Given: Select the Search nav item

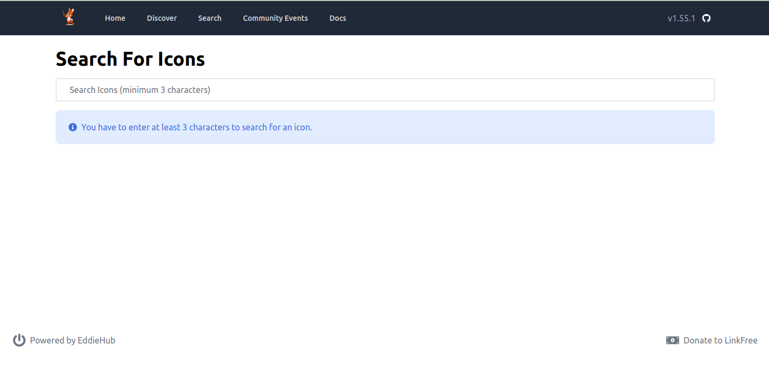Looking at the screenshot, I should pos(210,18).
